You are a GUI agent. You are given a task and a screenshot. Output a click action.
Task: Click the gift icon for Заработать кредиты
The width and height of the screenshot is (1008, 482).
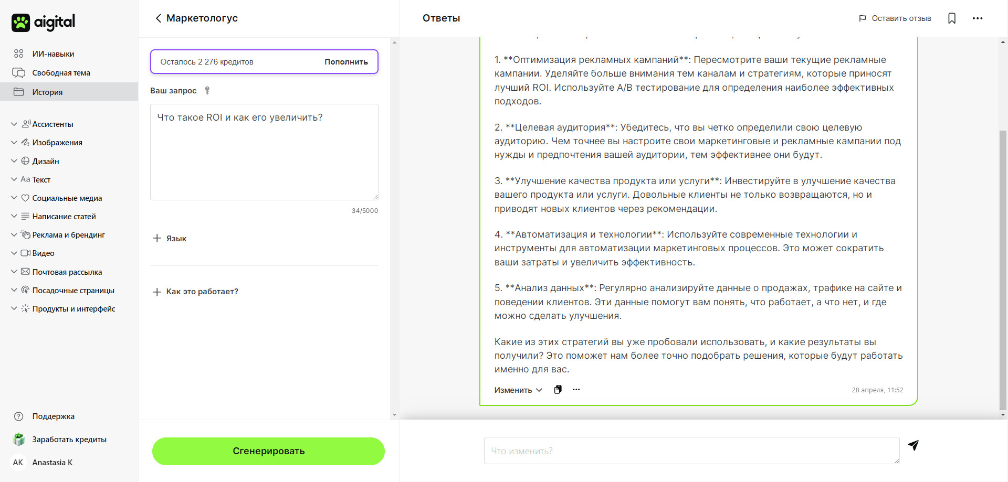[19, 440]
